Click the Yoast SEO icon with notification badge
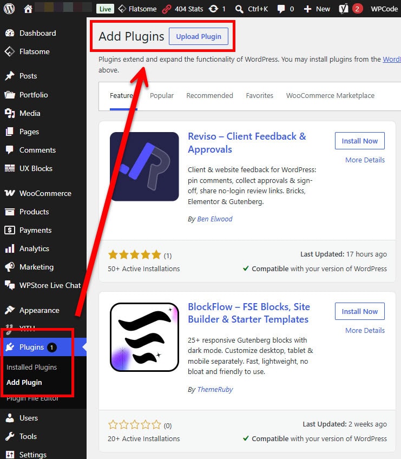The image size is (401, 459). coord(351,9)
